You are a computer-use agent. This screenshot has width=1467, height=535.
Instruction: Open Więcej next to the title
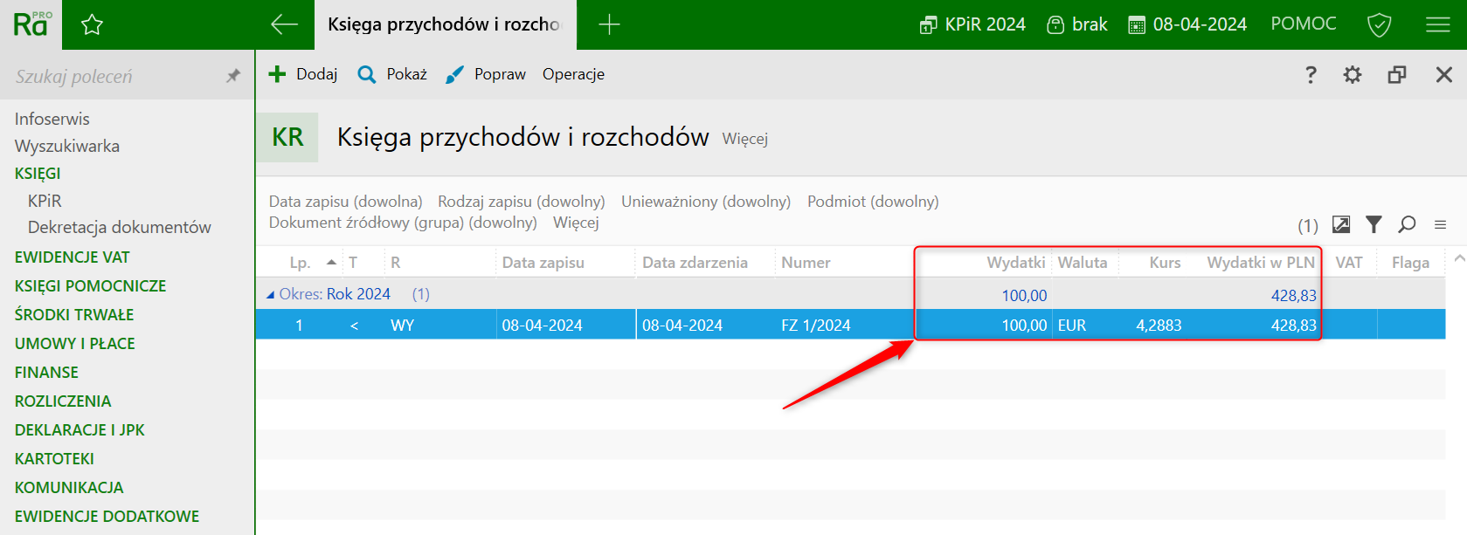point(744,139)
